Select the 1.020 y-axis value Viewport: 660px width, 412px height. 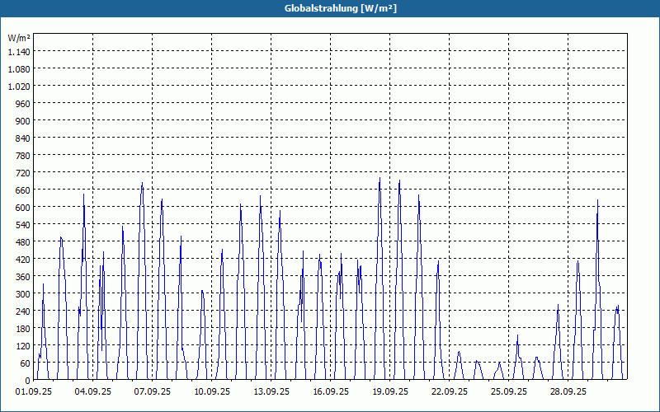[x=19, y=86]
